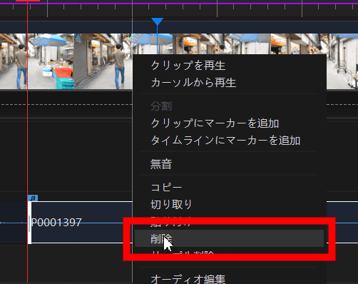358x284 pixels.
Task: Choose タイムラインにマーカーを追加 entry
Action: [225, 141]
